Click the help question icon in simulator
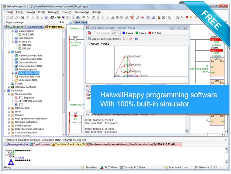 (136, 39)
